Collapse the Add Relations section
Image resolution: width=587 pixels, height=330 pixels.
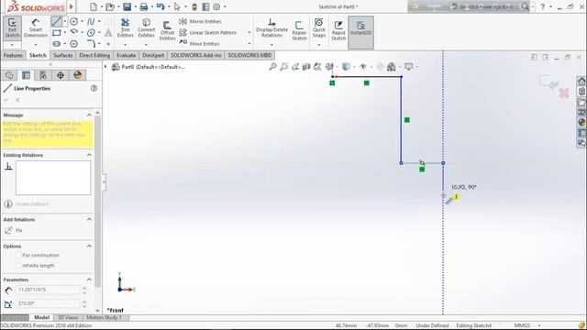89,219
